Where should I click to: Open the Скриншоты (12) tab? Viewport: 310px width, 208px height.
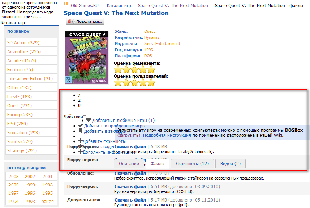click(x=192, y=164)
